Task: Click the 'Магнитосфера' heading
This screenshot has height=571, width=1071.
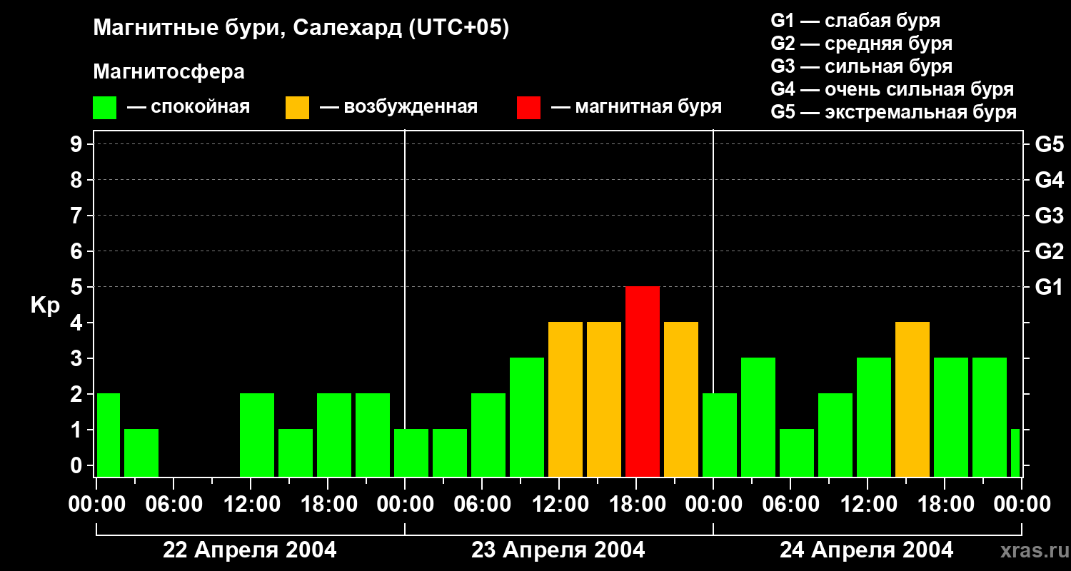Action: [x=169, y=72]
